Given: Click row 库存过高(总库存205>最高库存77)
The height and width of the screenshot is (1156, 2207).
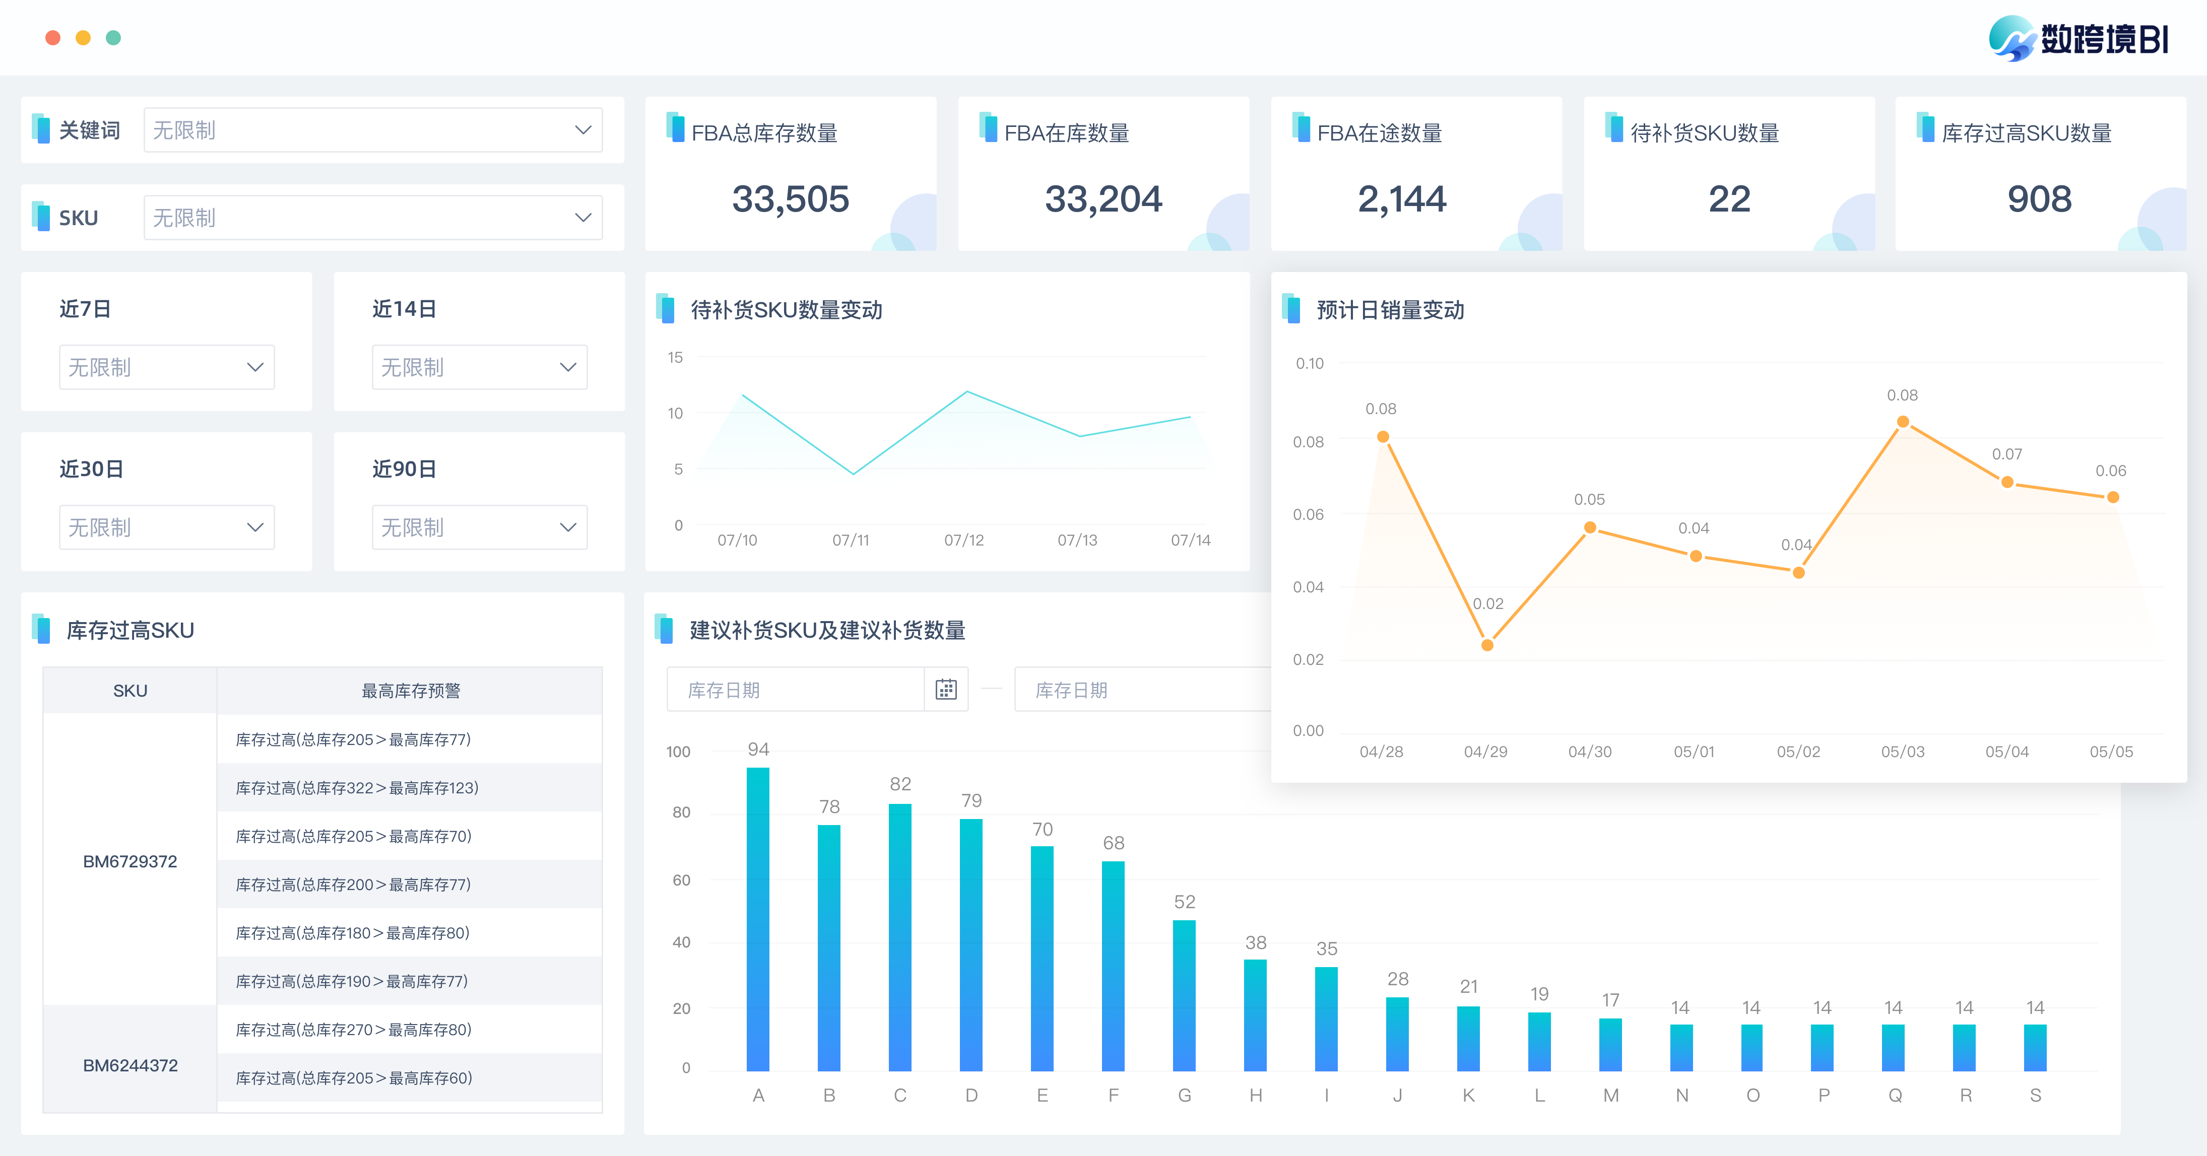Looking at the screenshot, I should coord(410,739).
